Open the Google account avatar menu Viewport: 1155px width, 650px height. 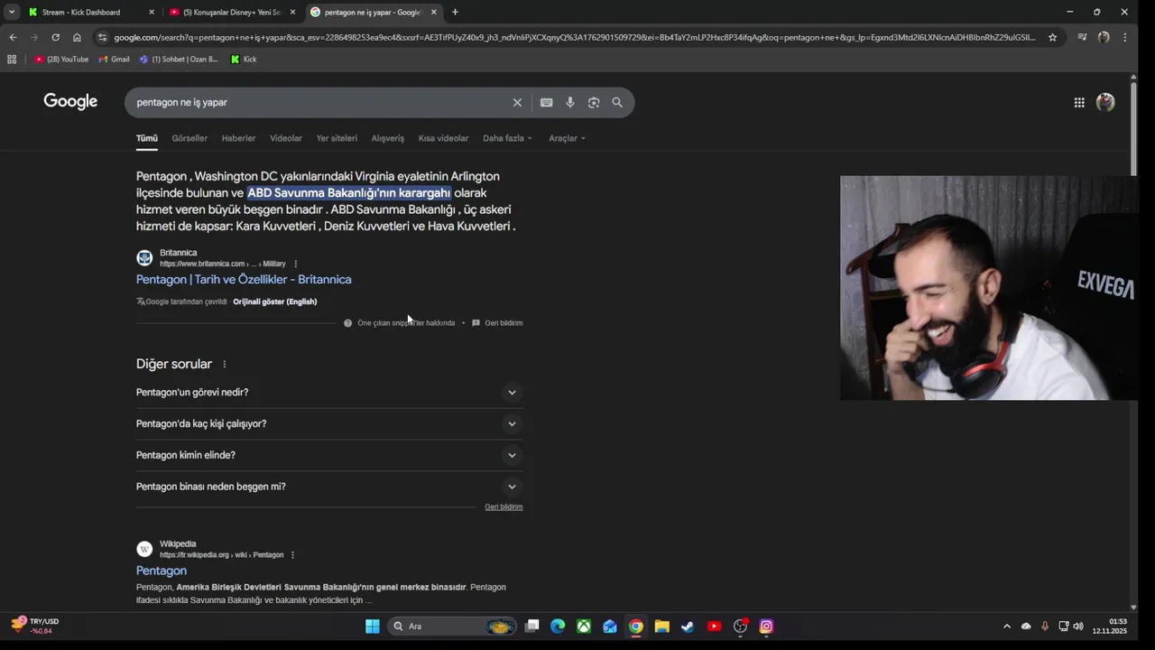pos(1105,103)
